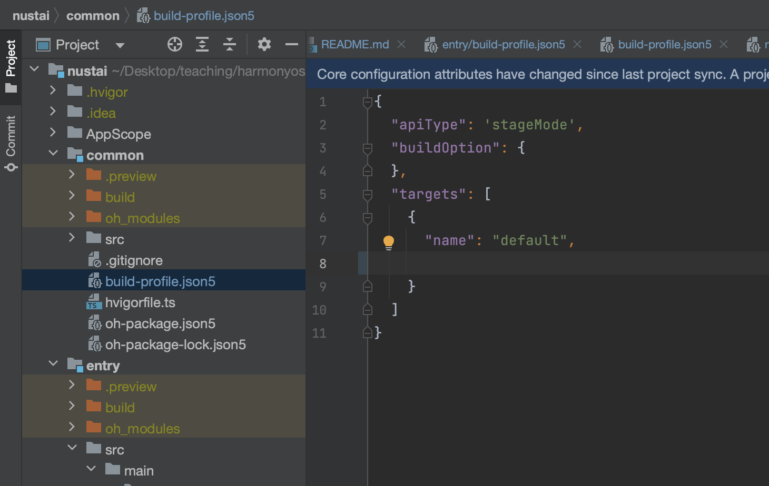Image resolution: width=769 pixels, height=486 pixels.
Task: Select oh-package-lock.json5 in the project tree
Action: click(x=164, y=345)
